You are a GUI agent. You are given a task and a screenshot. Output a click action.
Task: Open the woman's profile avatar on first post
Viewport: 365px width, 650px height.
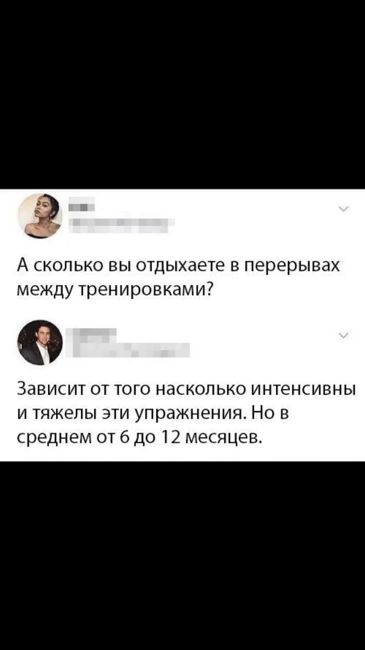40,216
